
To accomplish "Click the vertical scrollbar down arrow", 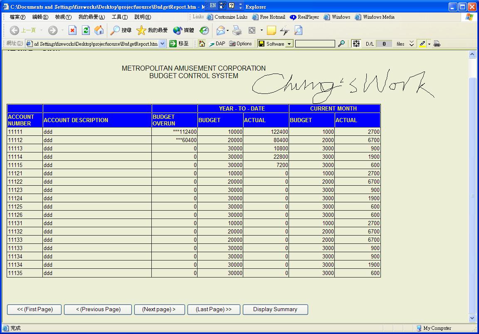I will click(472, 318).
